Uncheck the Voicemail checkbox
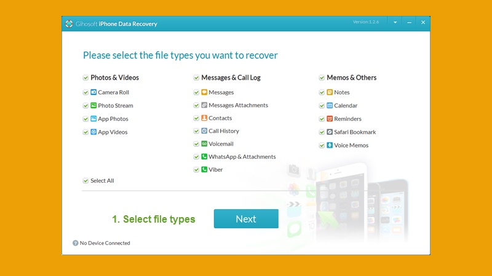This screenshot has height=276, width=492. pos(196,144)
